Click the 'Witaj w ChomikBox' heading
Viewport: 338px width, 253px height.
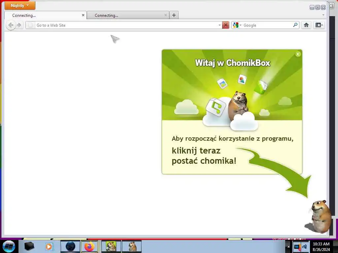point(233,63)
